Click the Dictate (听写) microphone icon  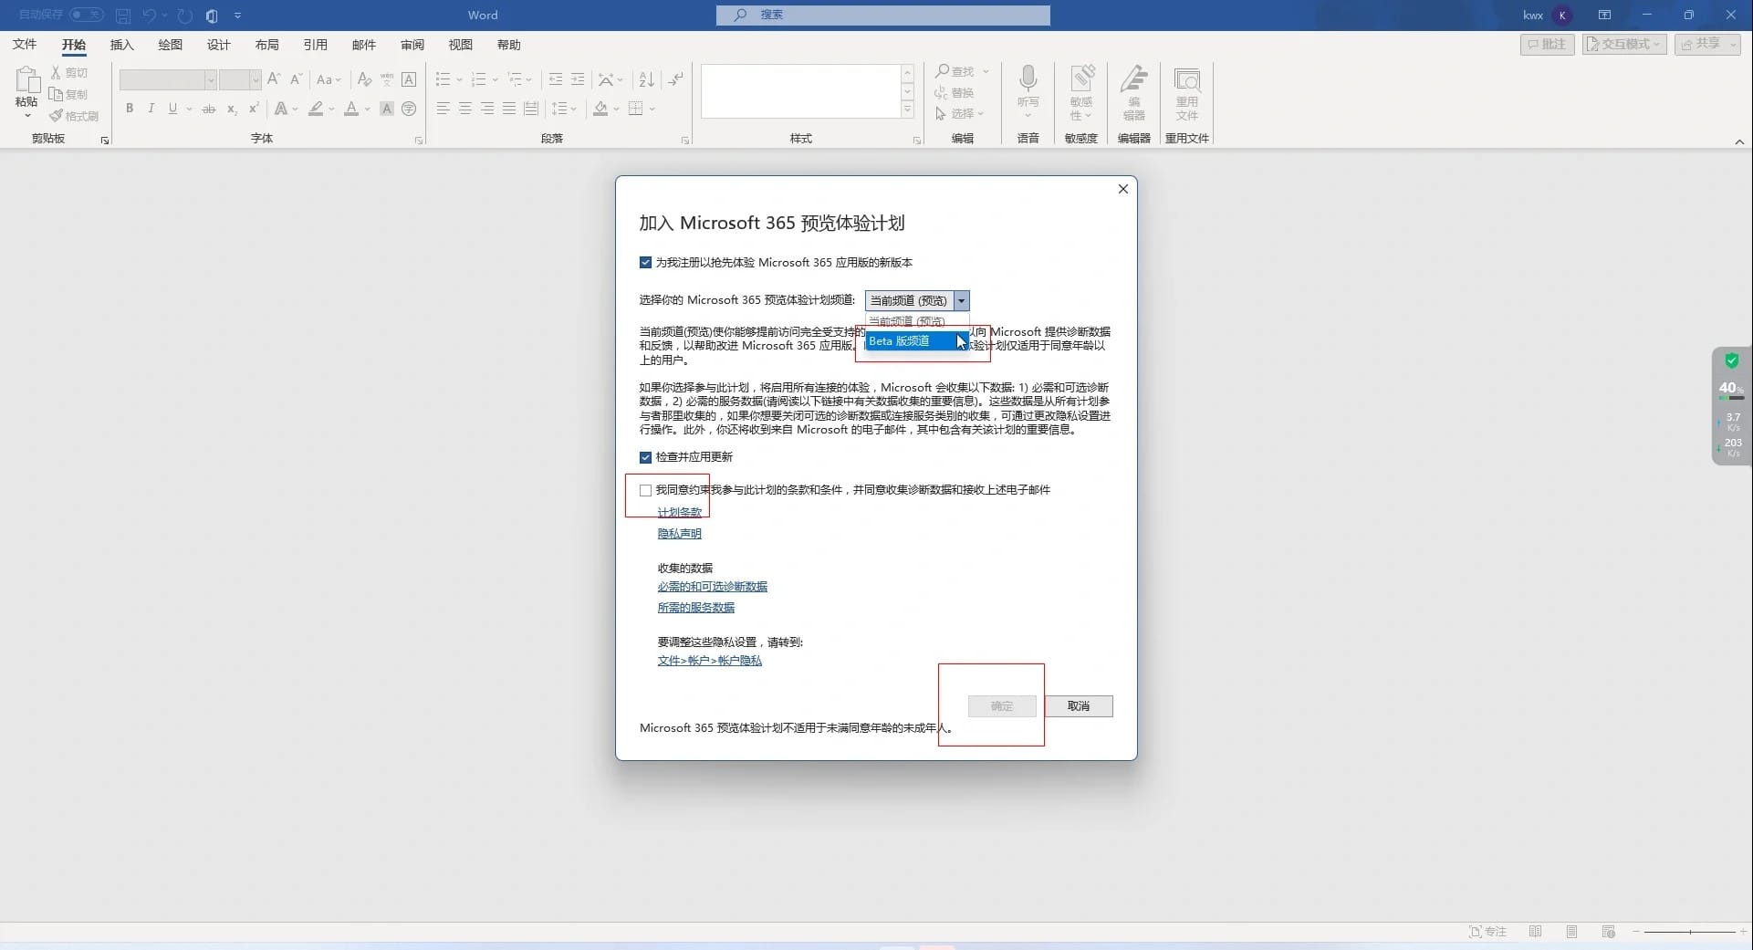pyautogui.click(x=1028, y=78)
